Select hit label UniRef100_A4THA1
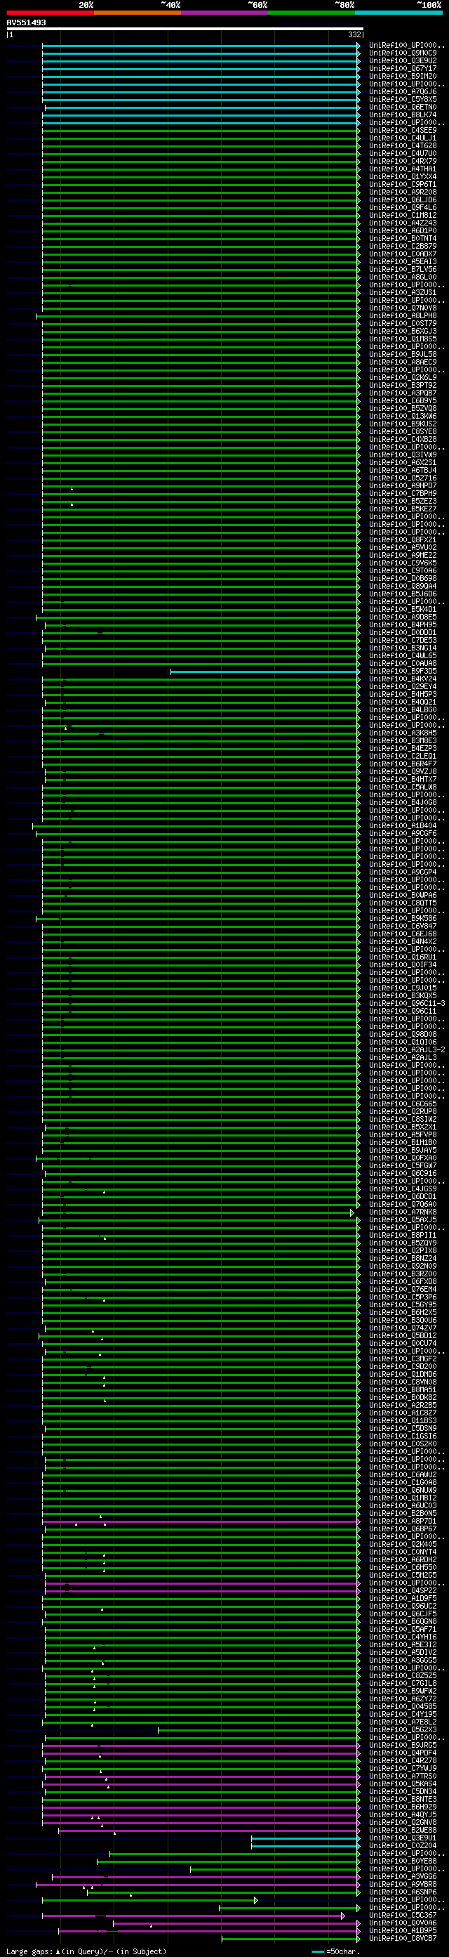The width and height of the screenshot is (449, 1957). click(403, 169)
